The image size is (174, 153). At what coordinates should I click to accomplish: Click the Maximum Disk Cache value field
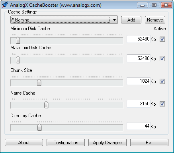139,58
